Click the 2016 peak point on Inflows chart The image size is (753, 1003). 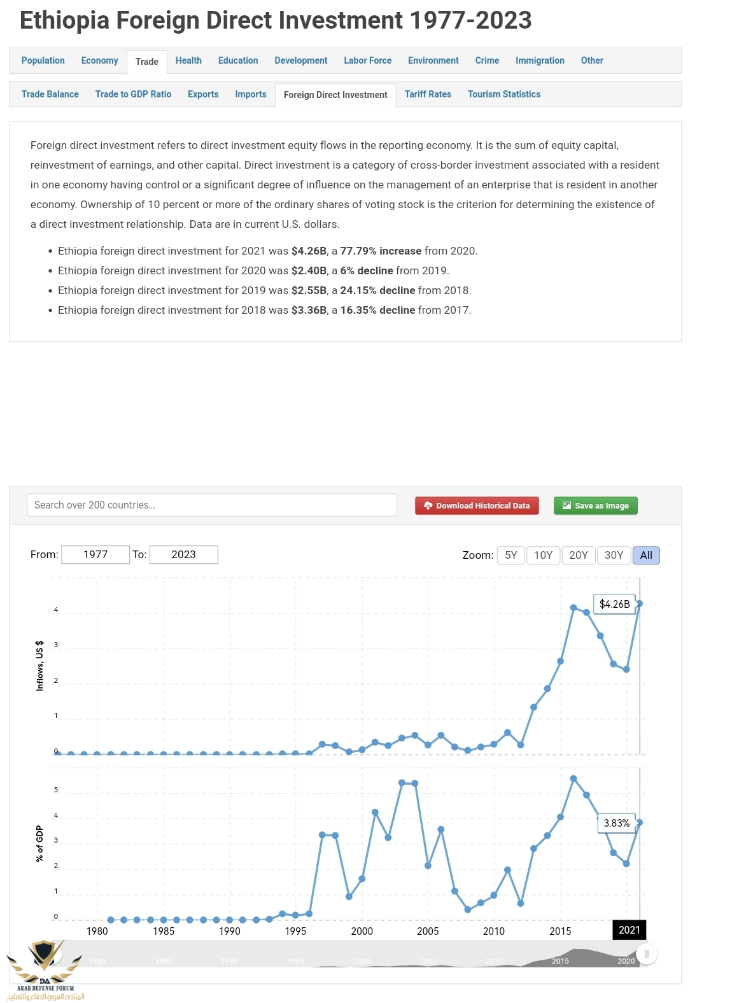point(574,608)
